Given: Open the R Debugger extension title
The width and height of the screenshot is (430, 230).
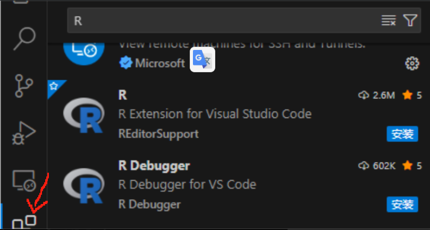Looking at the screenshot, I should coord(154,166).
